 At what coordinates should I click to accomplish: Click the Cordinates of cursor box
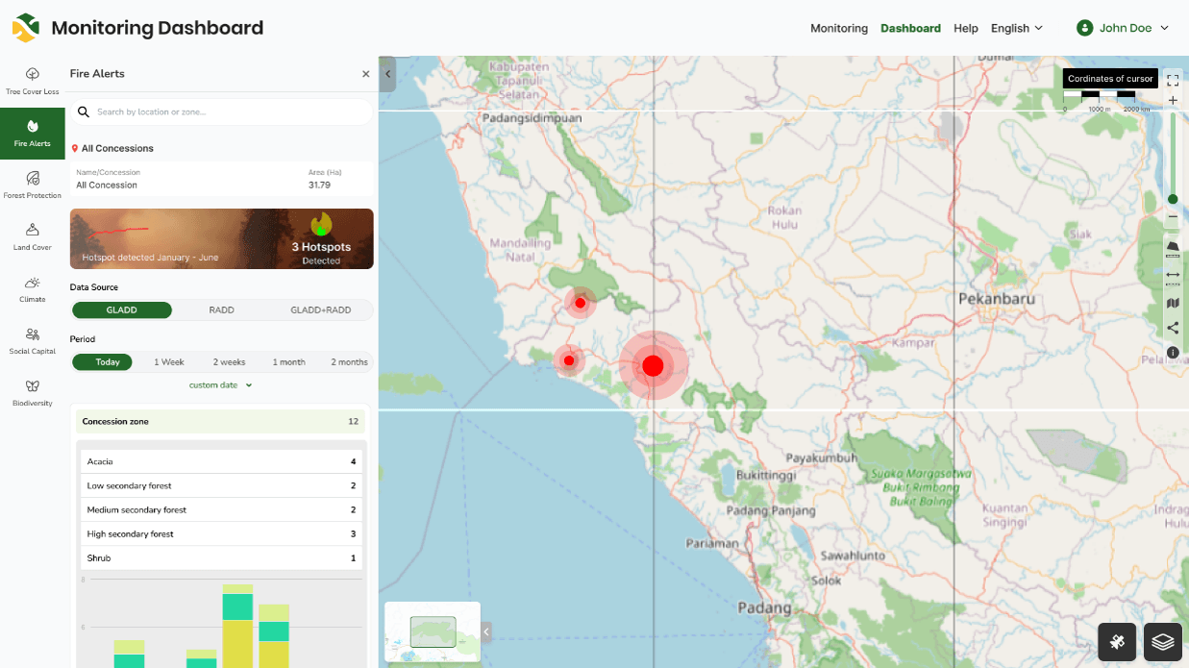pyautogui.click(x=1110, y=79)
